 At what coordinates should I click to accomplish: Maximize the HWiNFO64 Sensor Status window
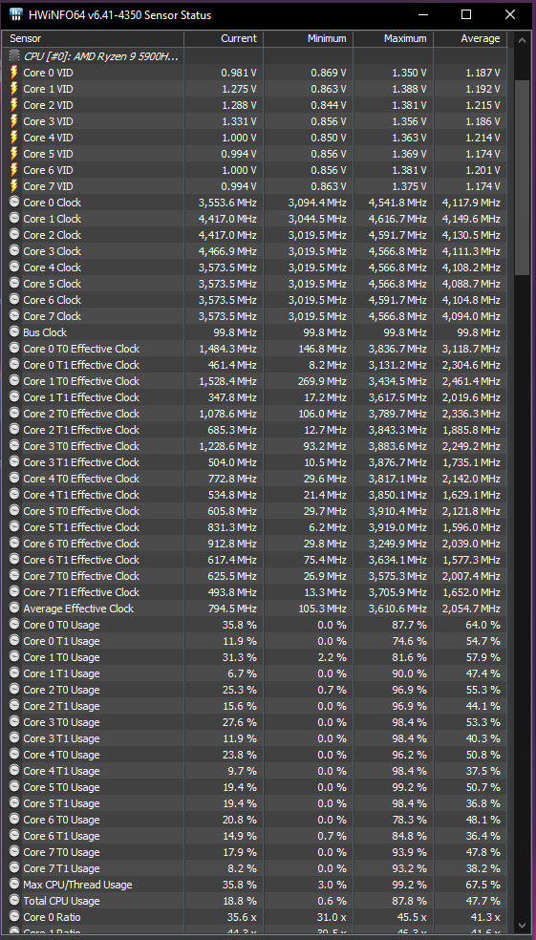[x=466, y=15]
